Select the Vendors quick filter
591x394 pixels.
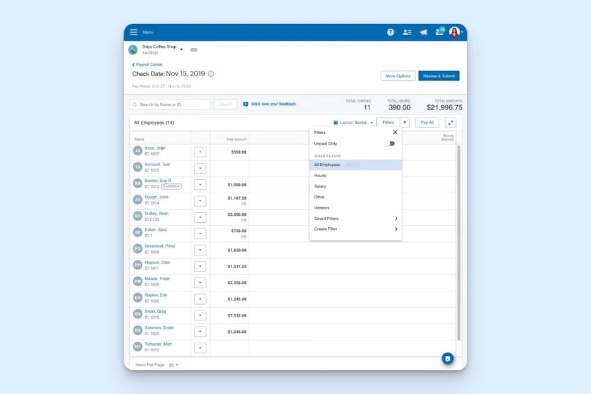click(x=356, y=208)
